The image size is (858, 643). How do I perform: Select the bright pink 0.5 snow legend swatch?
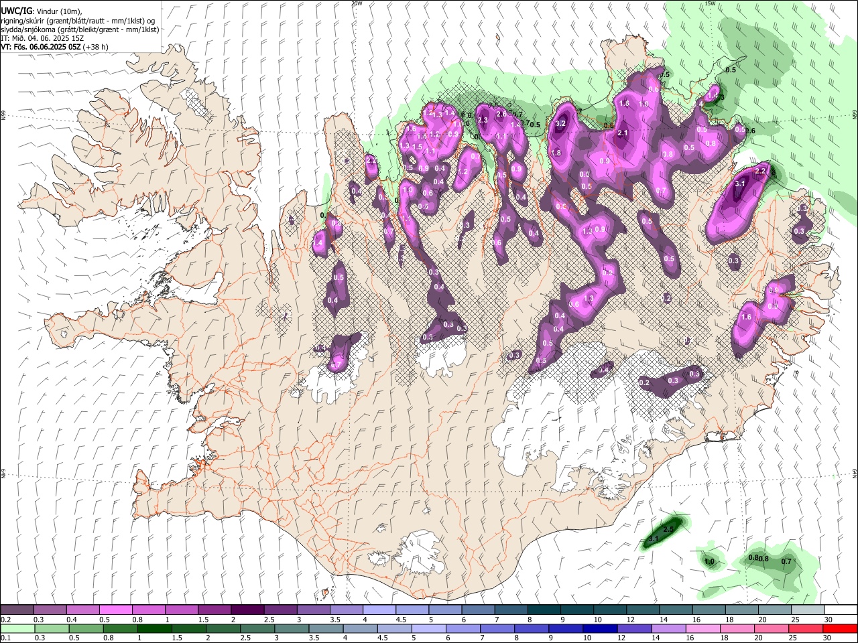(x=115, y=610)
